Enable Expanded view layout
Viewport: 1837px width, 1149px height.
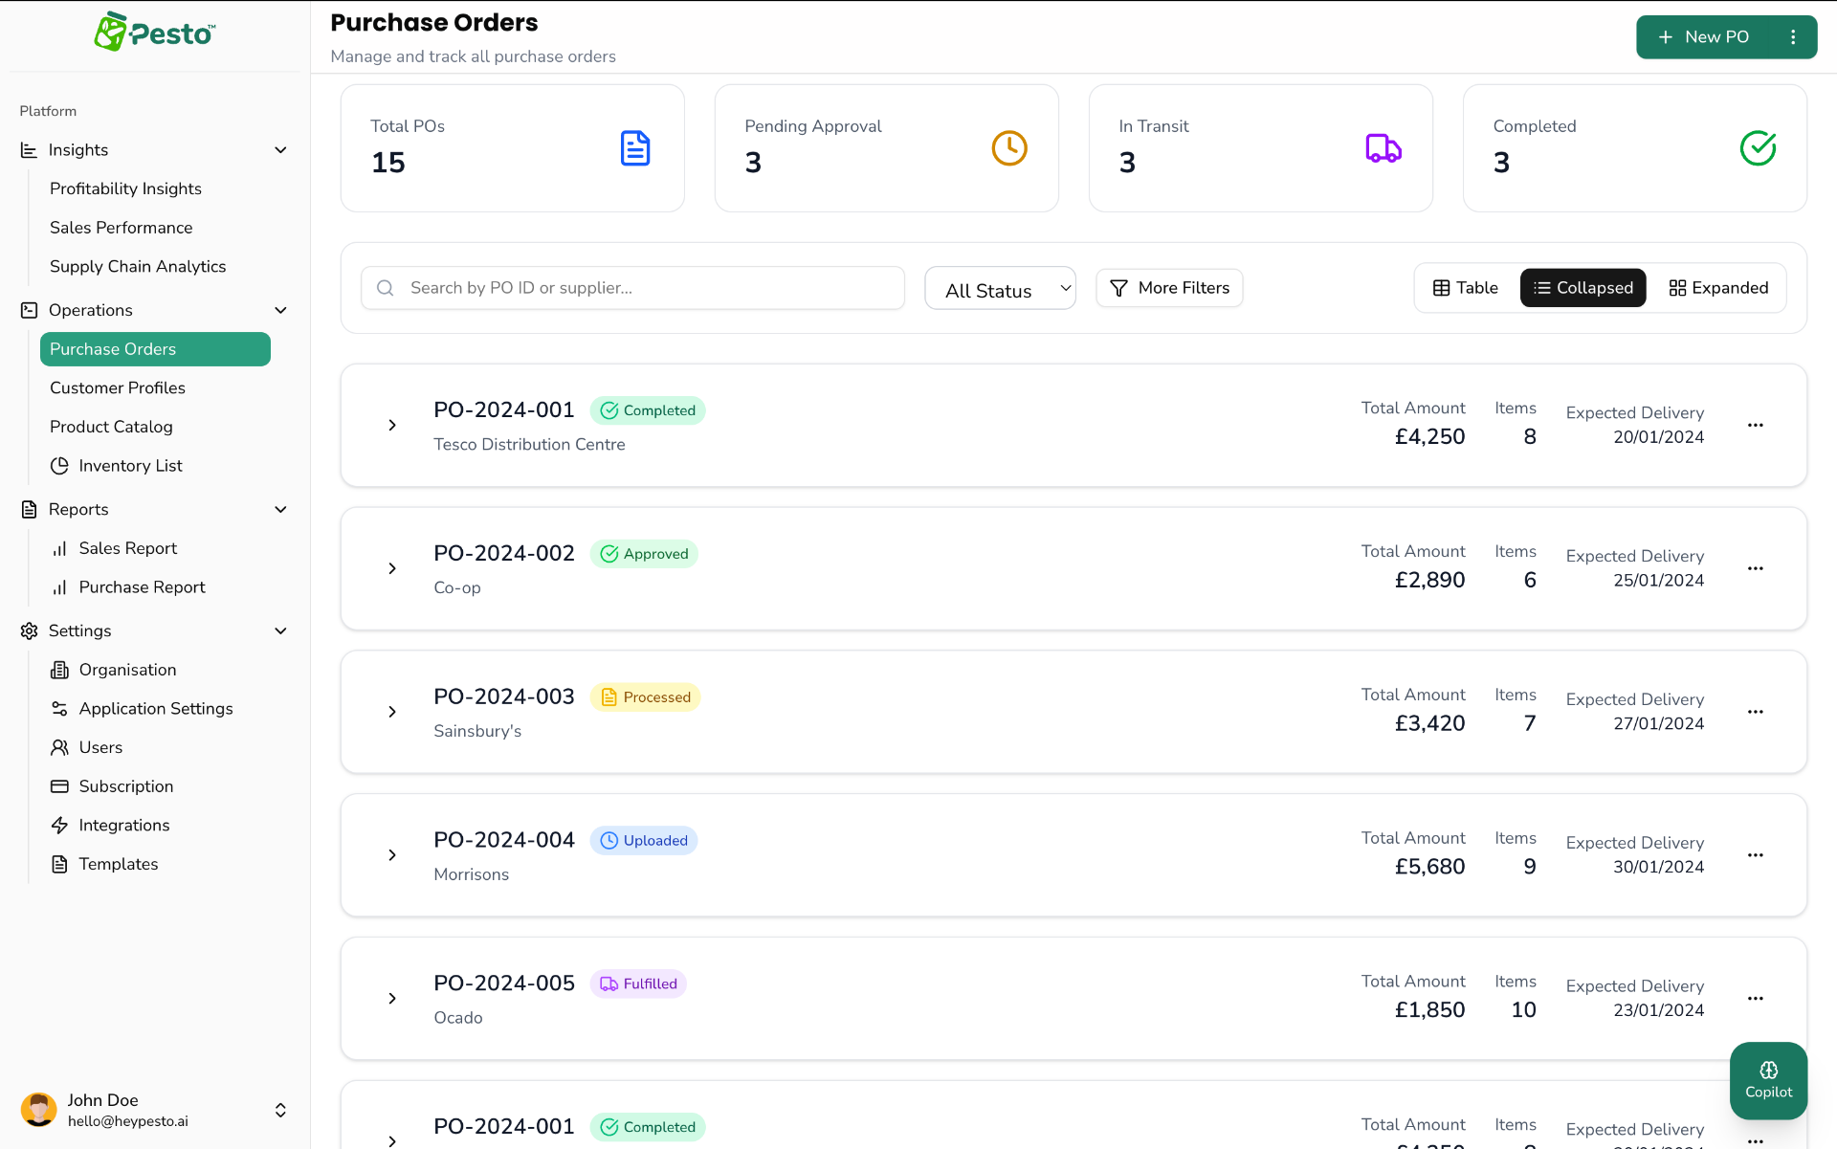[1718, 287]
